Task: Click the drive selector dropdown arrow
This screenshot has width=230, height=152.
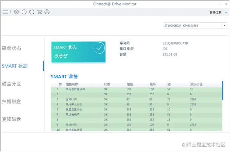Action: pyautogui.click(x=224, y=26)
